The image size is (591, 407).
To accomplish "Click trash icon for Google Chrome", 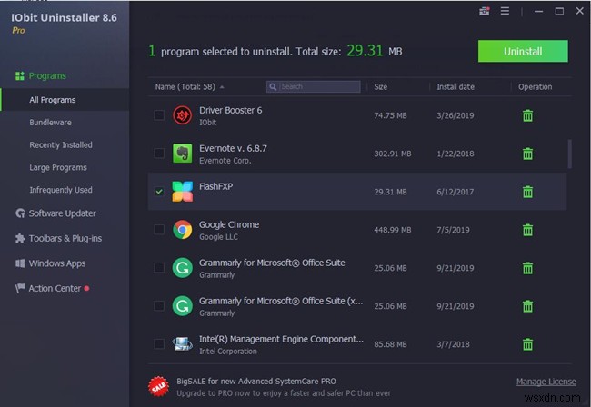I will 527,230.
